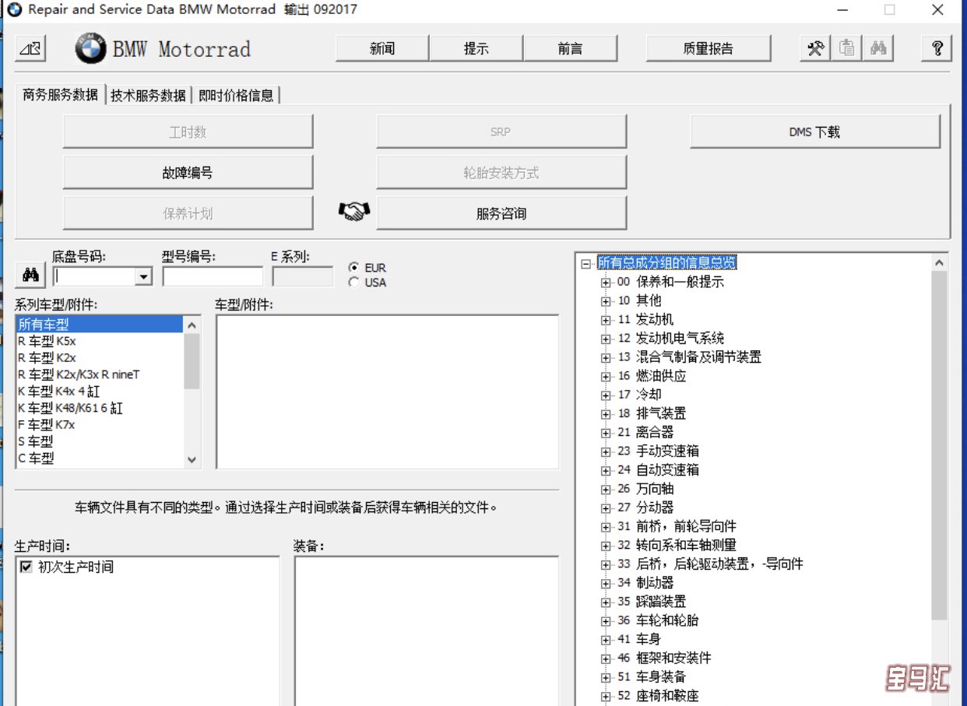Open the 底盘号码 dropdown arrow

tap(143, 276)
